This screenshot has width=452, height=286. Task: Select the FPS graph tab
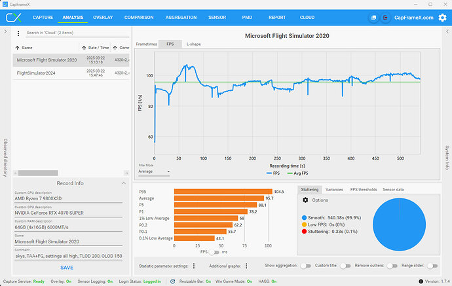coord(170,44)
